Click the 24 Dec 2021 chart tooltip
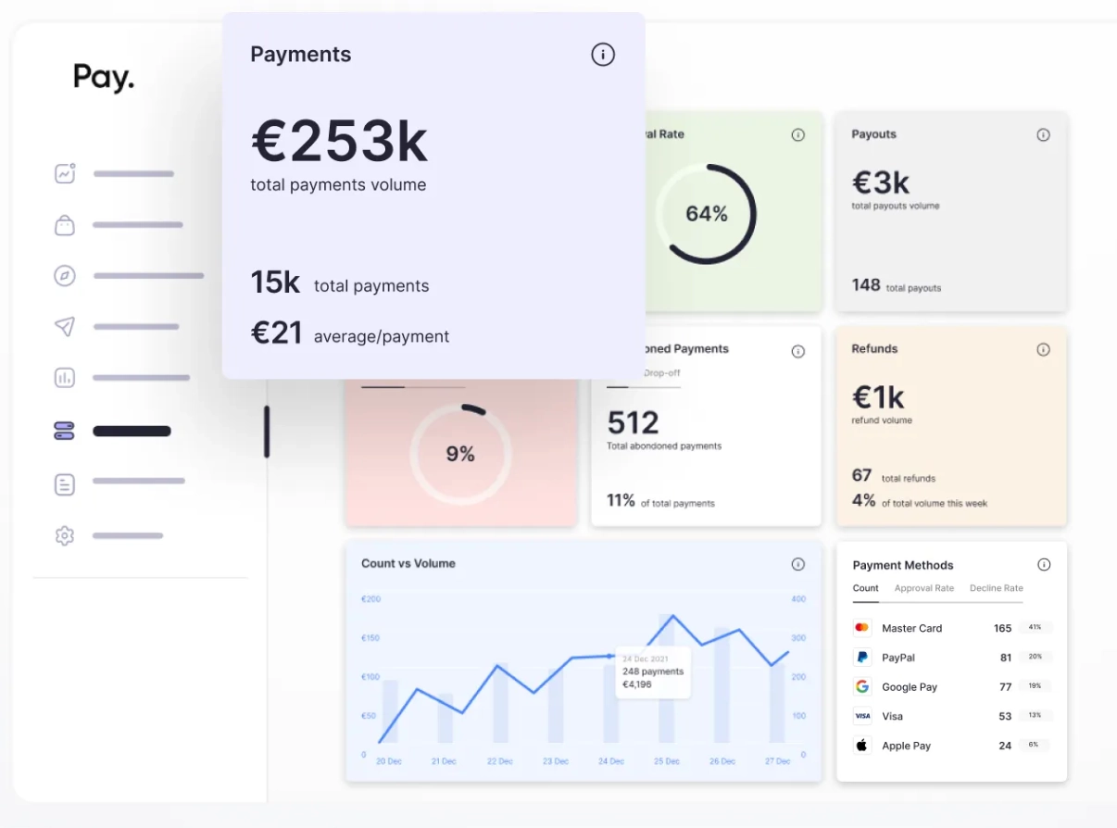 point(654,671)
